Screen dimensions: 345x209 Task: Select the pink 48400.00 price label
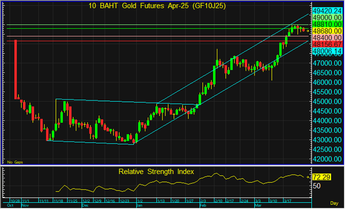327,37
